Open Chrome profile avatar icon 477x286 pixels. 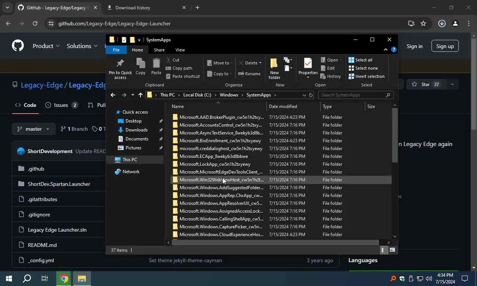pos(455,23)
